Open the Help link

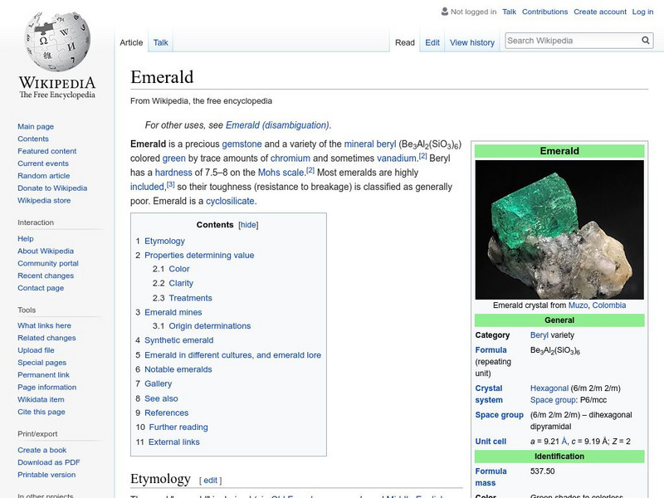click(26, 239)
